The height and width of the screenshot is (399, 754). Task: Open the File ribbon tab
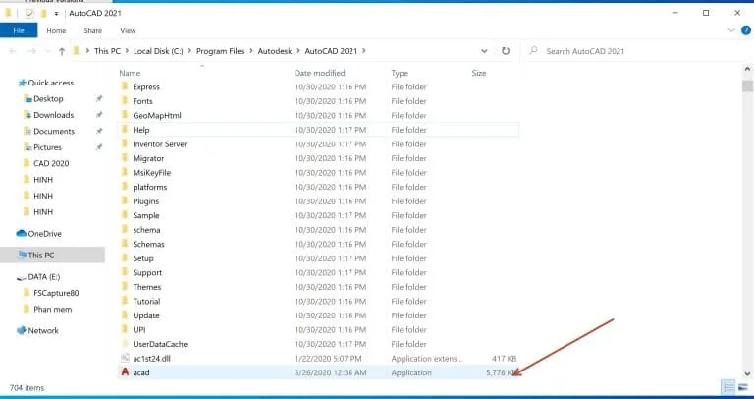point(19,30)
